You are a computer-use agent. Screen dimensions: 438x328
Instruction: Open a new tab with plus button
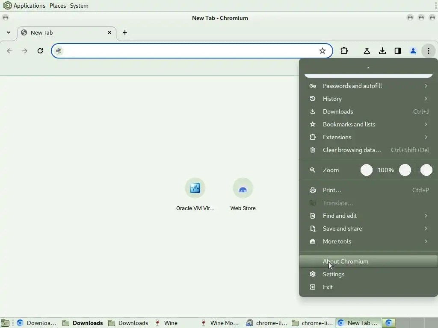pyautogui.click(x=125, y=32)
